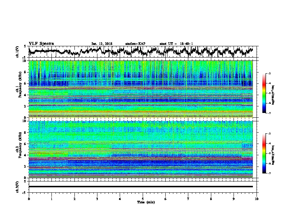This screenshot has width=289, height=223.
Task: Click the "-7" tick on the ch.2 colorbar
Action: [x=269, y=173]
